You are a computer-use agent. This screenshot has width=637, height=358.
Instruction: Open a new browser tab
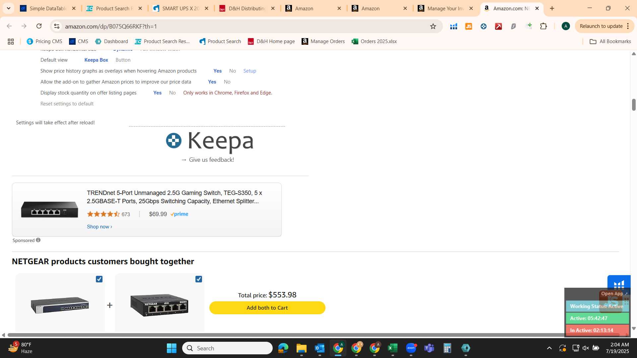(552, 8)
